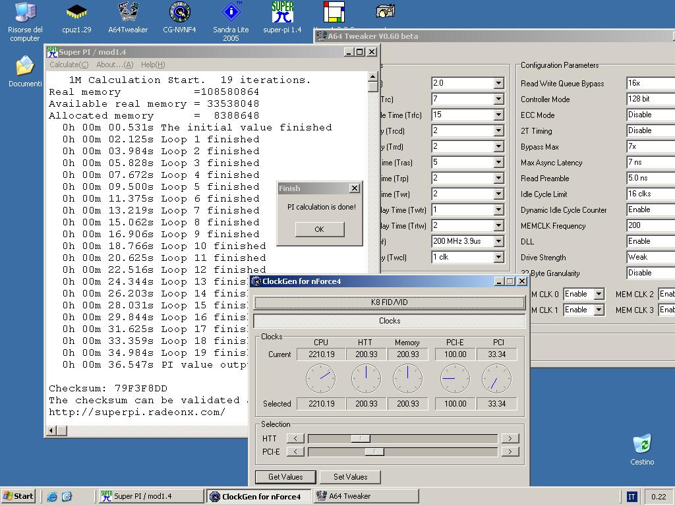The height and width of the screenshot is (506, 675).
Task: Open the Calculate(C) menu in Super PI
Action: click(69, 65)
